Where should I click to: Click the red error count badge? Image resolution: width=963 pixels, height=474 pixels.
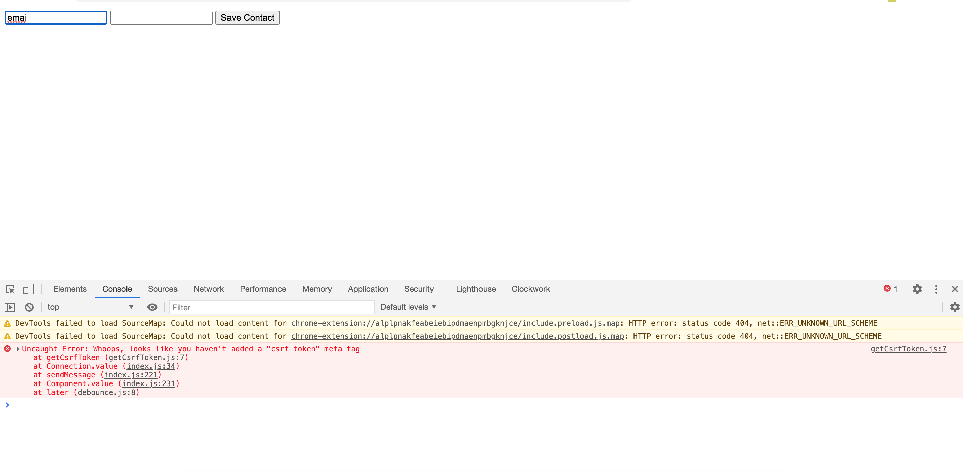point(891,289)
